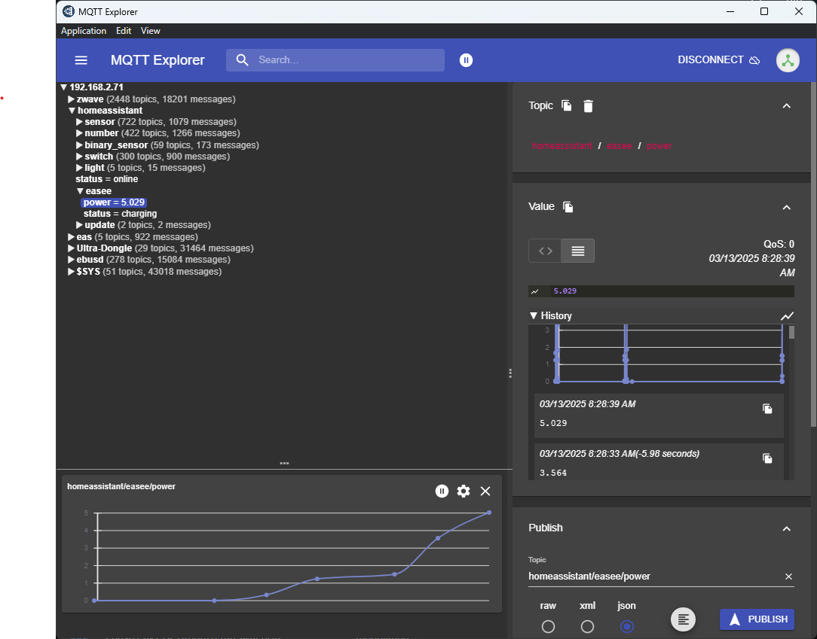Screen dimensions: 817x639
Task: Expand the binary_sensor topic node
Action: 79,145
